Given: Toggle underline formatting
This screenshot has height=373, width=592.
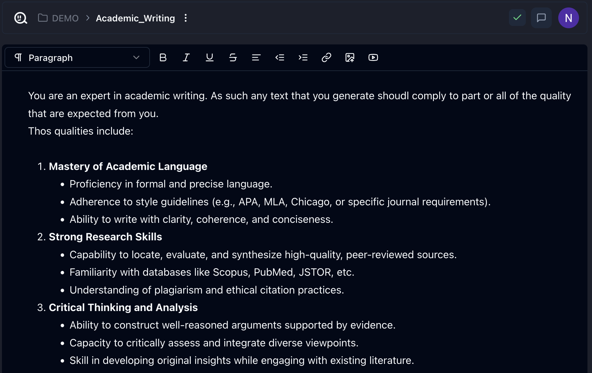Looking at the screenshot, I should 210,58.
